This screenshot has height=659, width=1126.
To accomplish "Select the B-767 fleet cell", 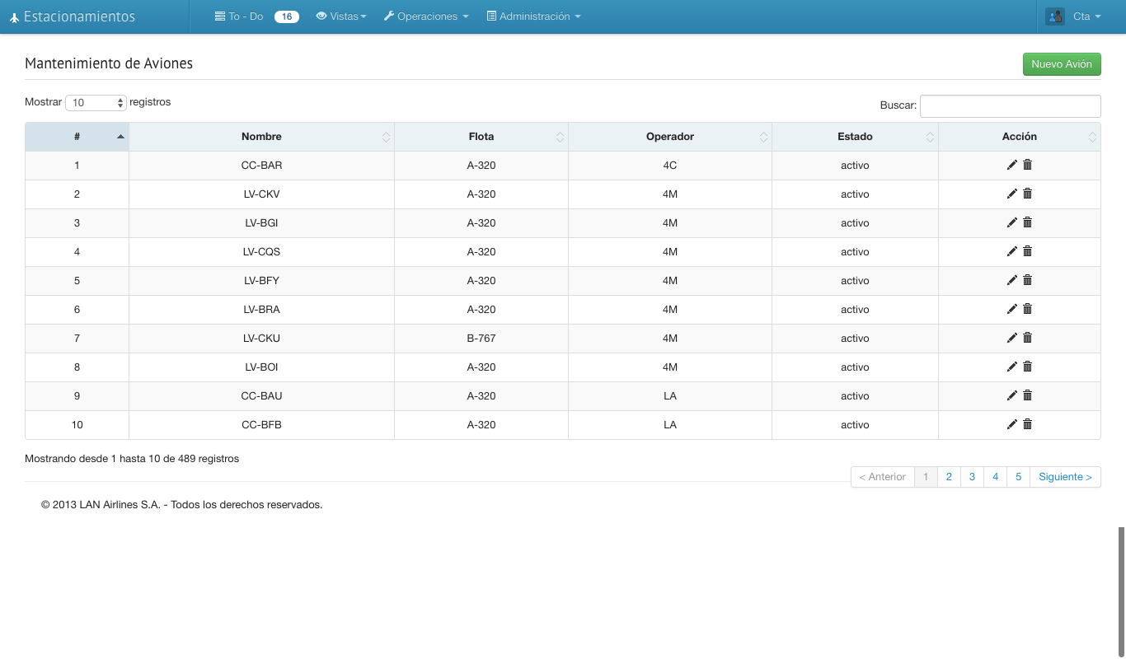I will click(x=481, y=339).
